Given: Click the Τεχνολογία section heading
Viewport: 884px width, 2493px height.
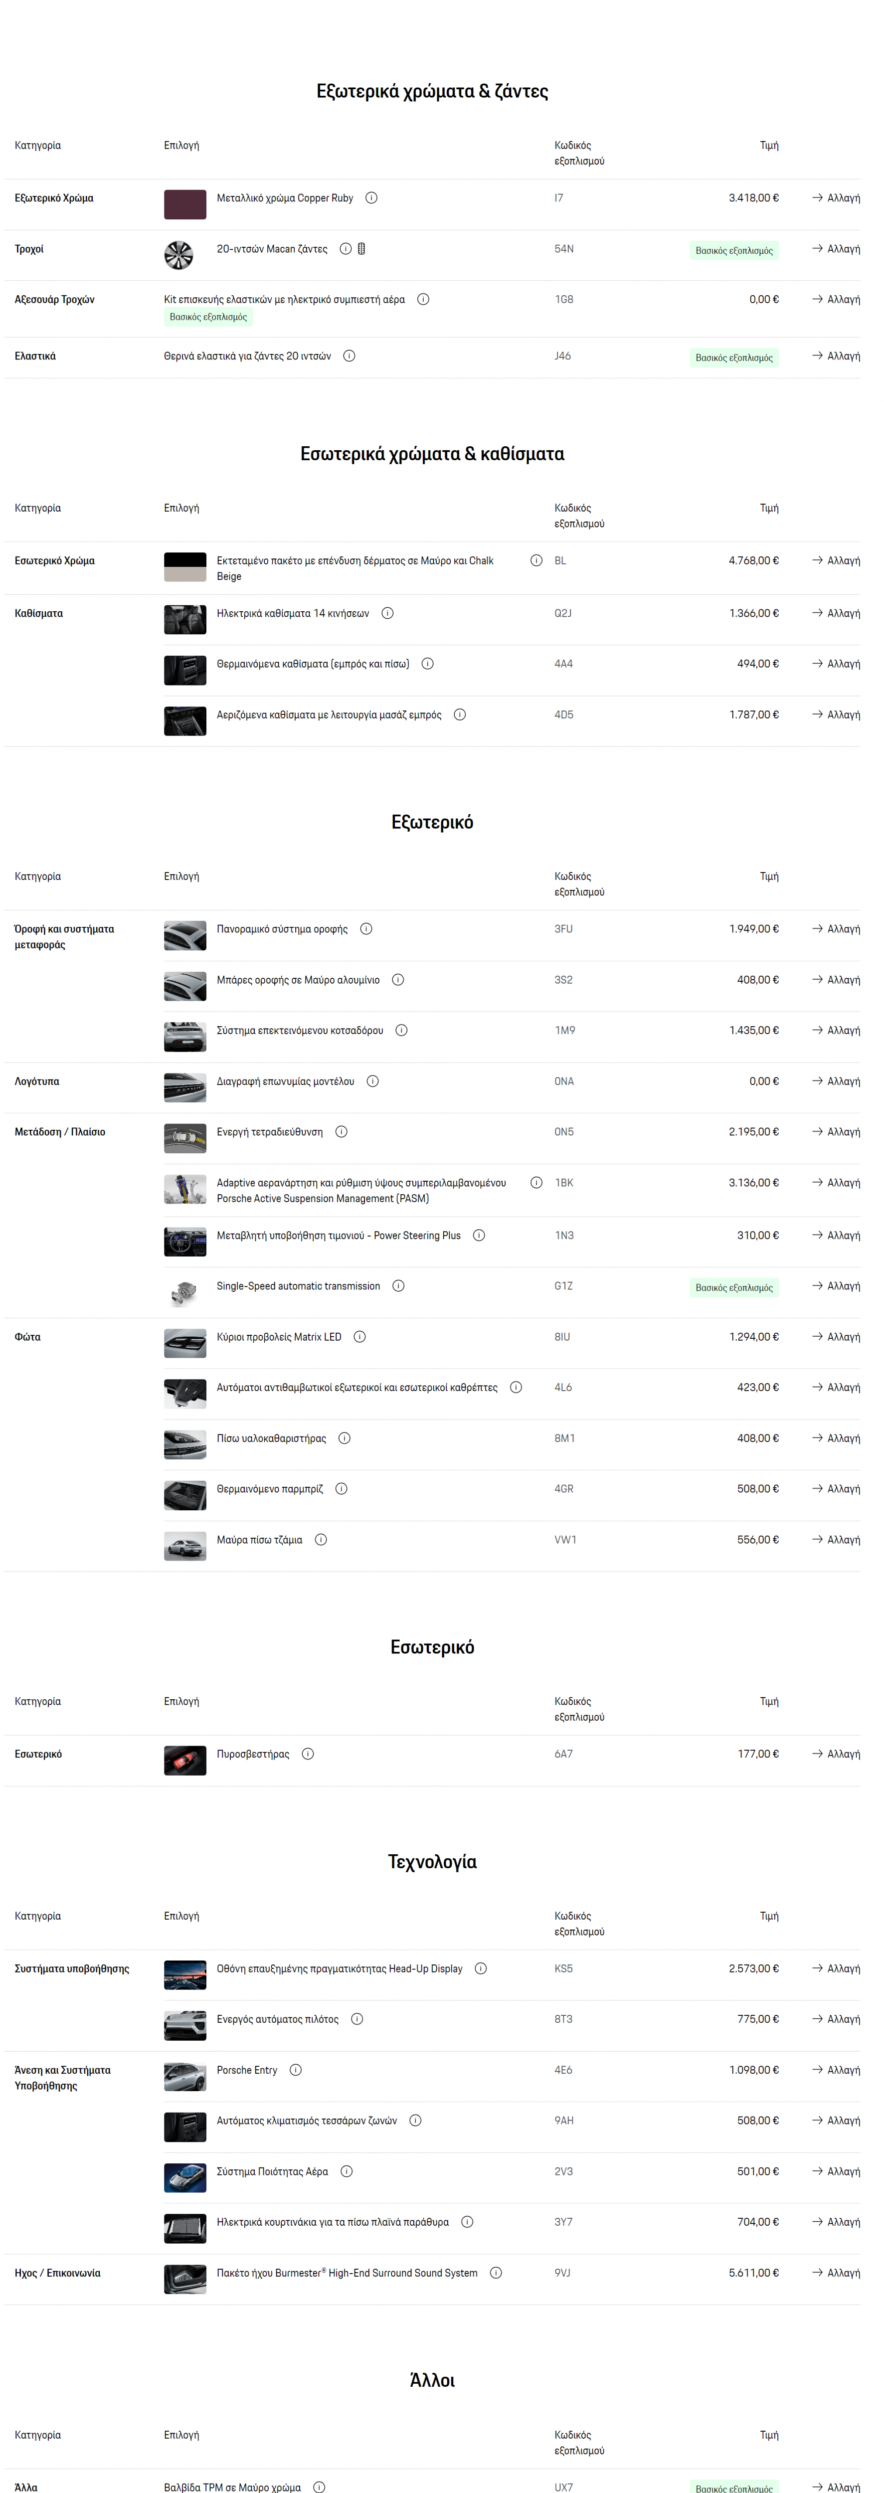Looking at the screenshot, I should [433, 1862].
